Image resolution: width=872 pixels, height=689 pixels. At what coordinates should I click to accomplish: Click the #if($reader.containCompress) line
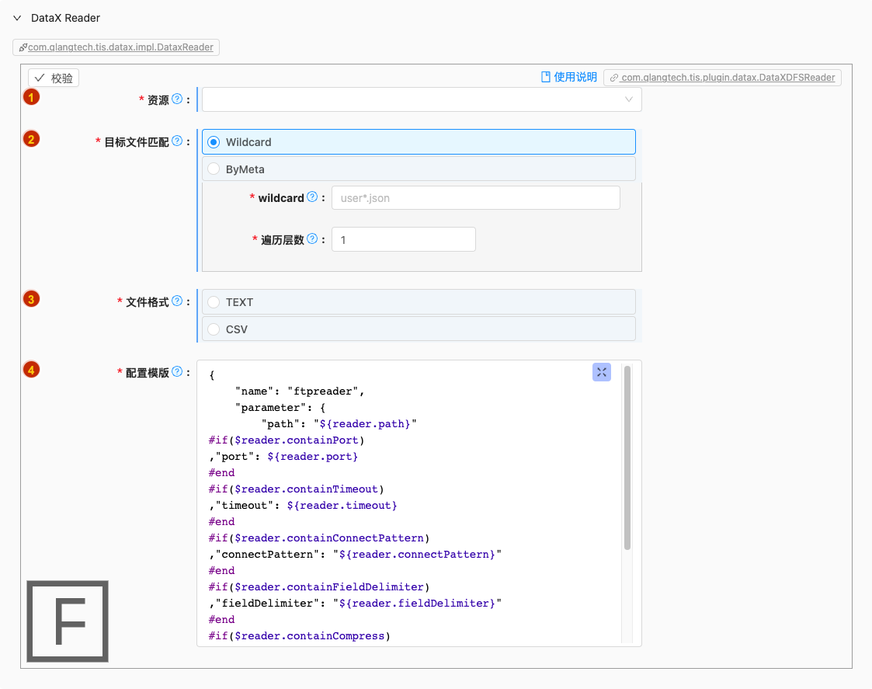(x=299, y=635)
